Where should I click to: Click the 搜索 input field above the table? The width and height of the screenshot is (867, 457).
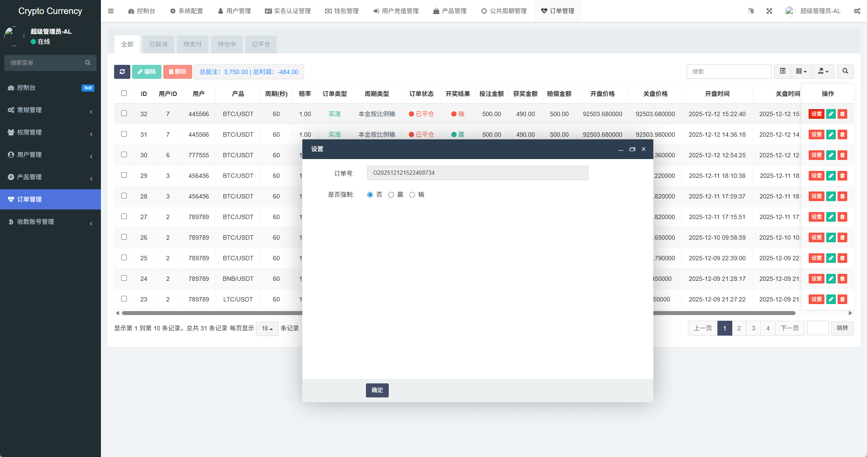[x=729, y=71]
